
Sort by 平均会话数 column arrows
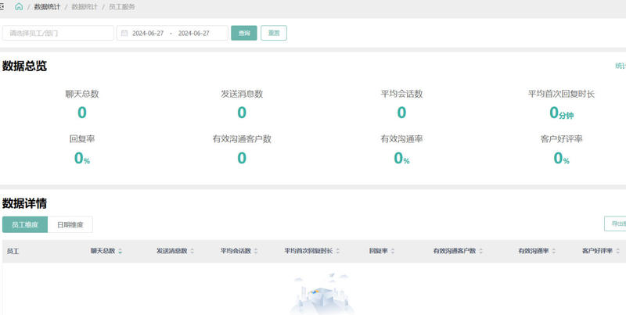click(x=256, y=251)
